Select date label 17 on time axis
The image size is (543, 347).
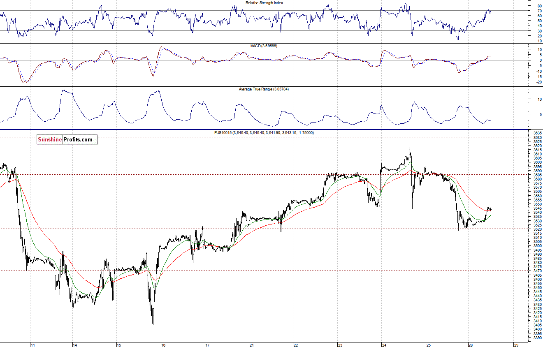coord(207,345)
